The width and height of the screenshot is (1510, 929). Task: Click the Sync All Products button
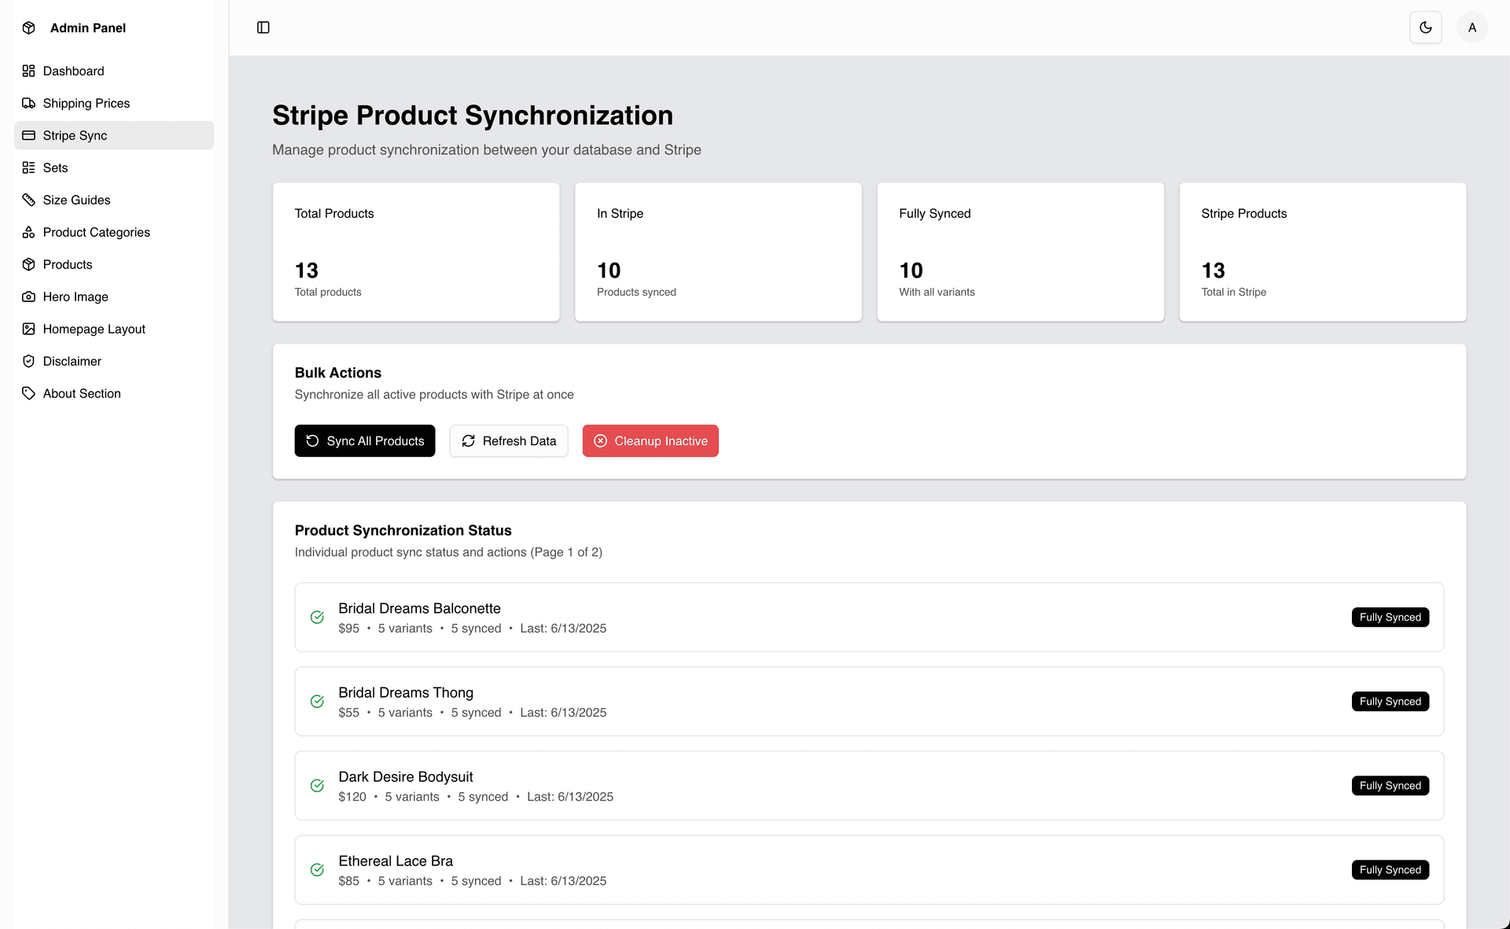tap(364, 441)
